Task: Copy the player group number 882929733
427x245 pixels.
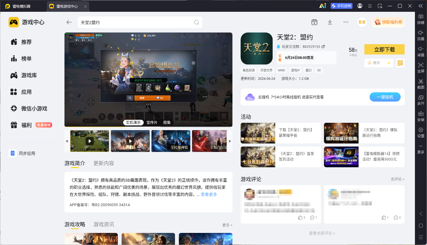Action: click(323, 47)
